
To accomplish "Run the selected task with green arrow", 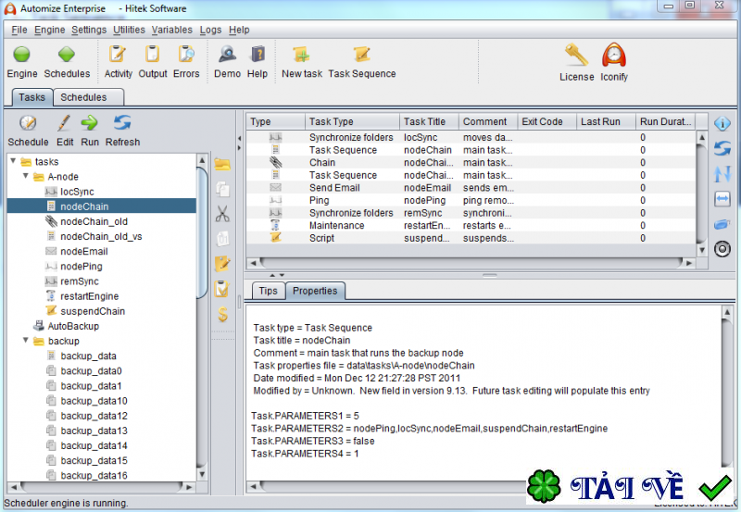I will pyautogui.click(x=90, y=123).
